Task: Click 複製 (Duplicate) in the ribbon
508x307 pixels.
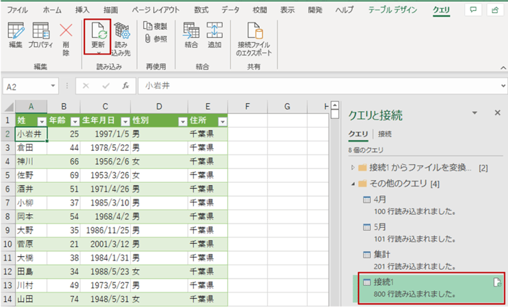Action: tap(155, 26)
